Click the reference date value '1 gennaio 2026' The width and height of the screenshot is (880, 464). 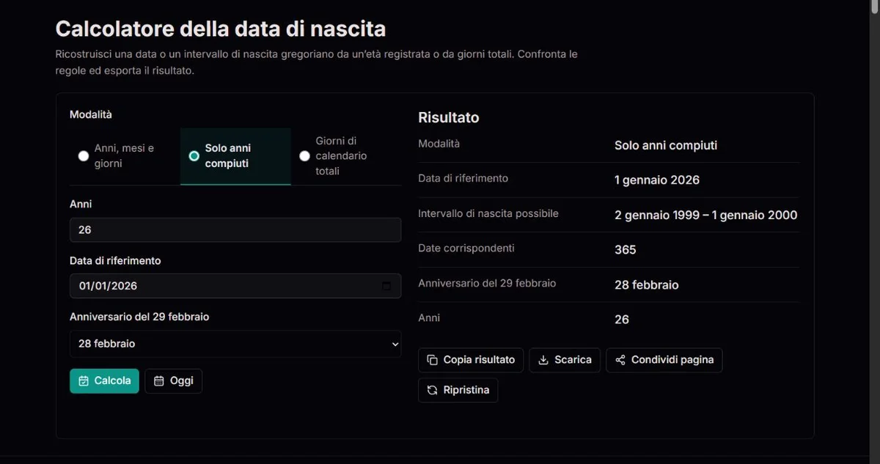pos(657,180)
